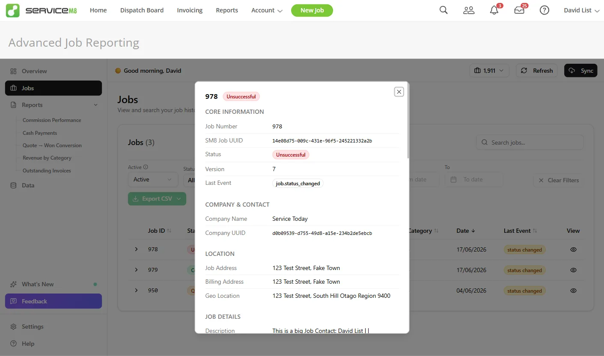The width and height of the screenshot is (604, 356).
Task: Sort by Last Event column header
Action: point(521,231)
